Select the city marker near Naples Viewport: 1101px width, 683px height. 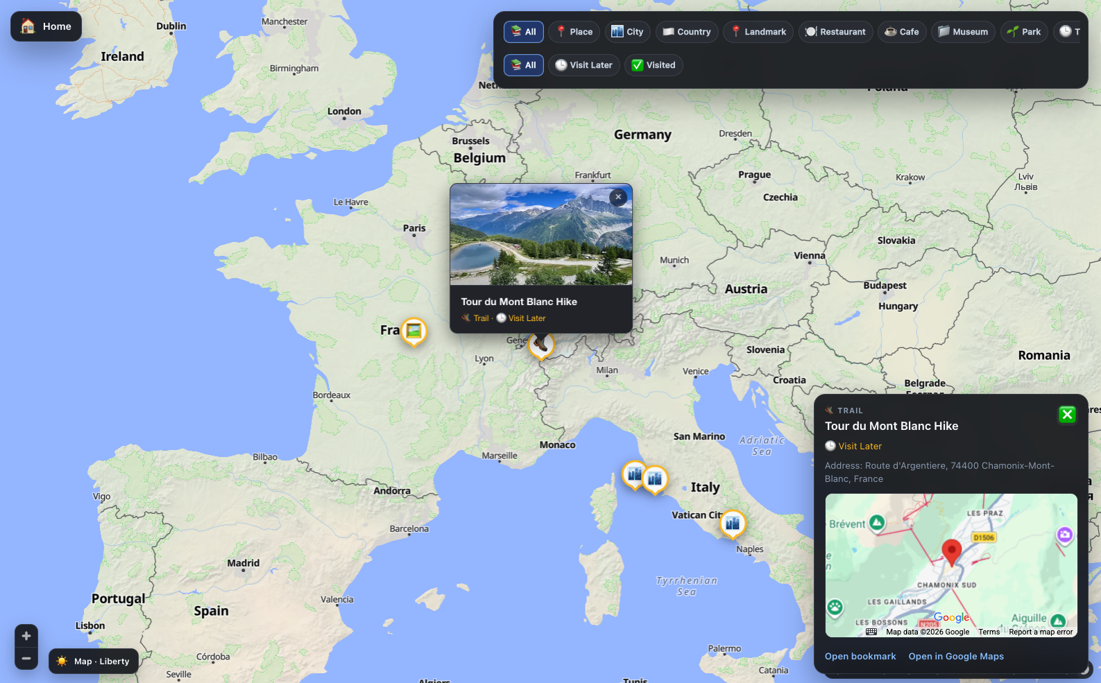pos(733,524)
